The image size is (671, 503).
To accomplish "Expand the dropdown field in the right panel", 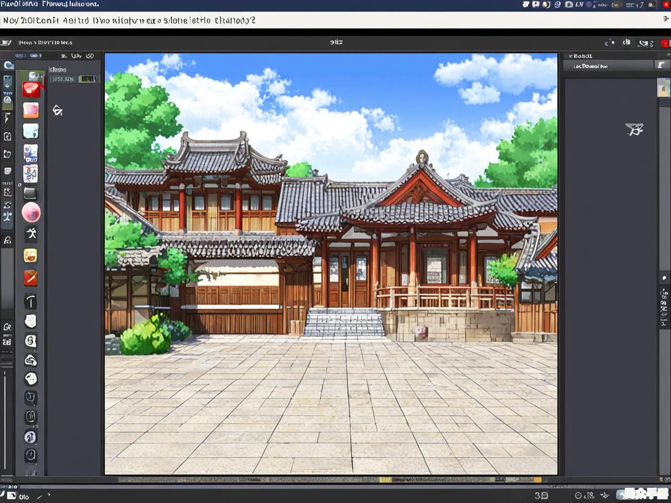I will coord(608,66).
